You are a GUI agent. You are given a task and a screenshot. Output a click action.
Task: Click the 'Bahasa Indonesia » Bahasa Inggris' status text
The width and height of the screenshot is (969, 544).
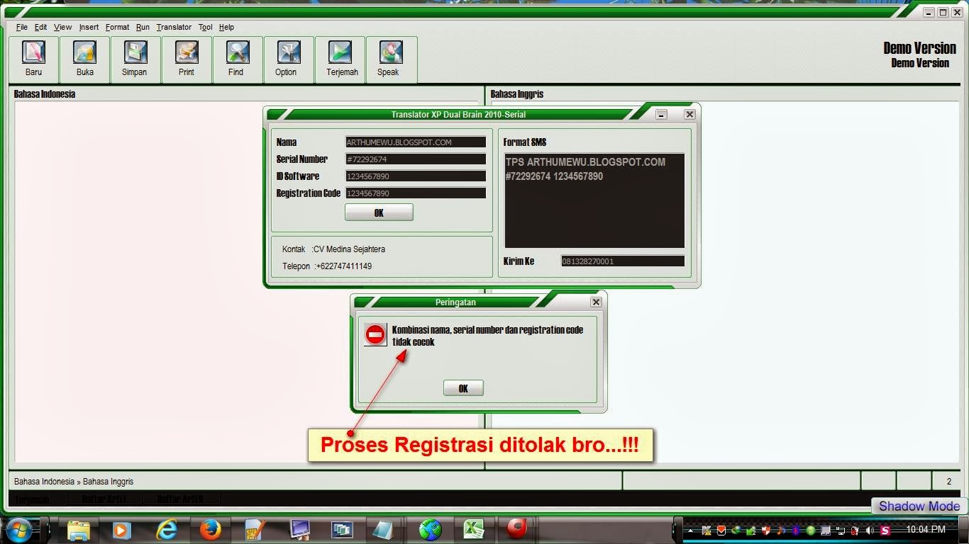point(74,482)
